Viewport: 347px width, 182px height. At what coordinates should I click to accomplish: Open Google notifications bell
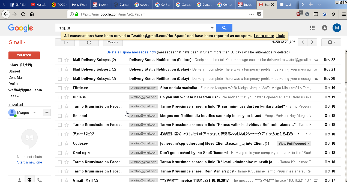point(325,28)
